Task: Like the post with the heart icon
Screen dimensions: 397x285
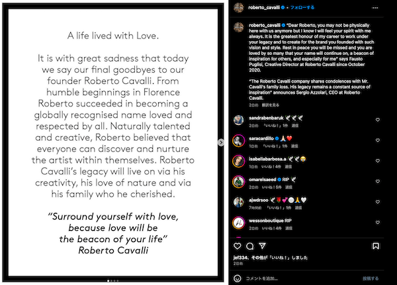Action: coord(238,246)
